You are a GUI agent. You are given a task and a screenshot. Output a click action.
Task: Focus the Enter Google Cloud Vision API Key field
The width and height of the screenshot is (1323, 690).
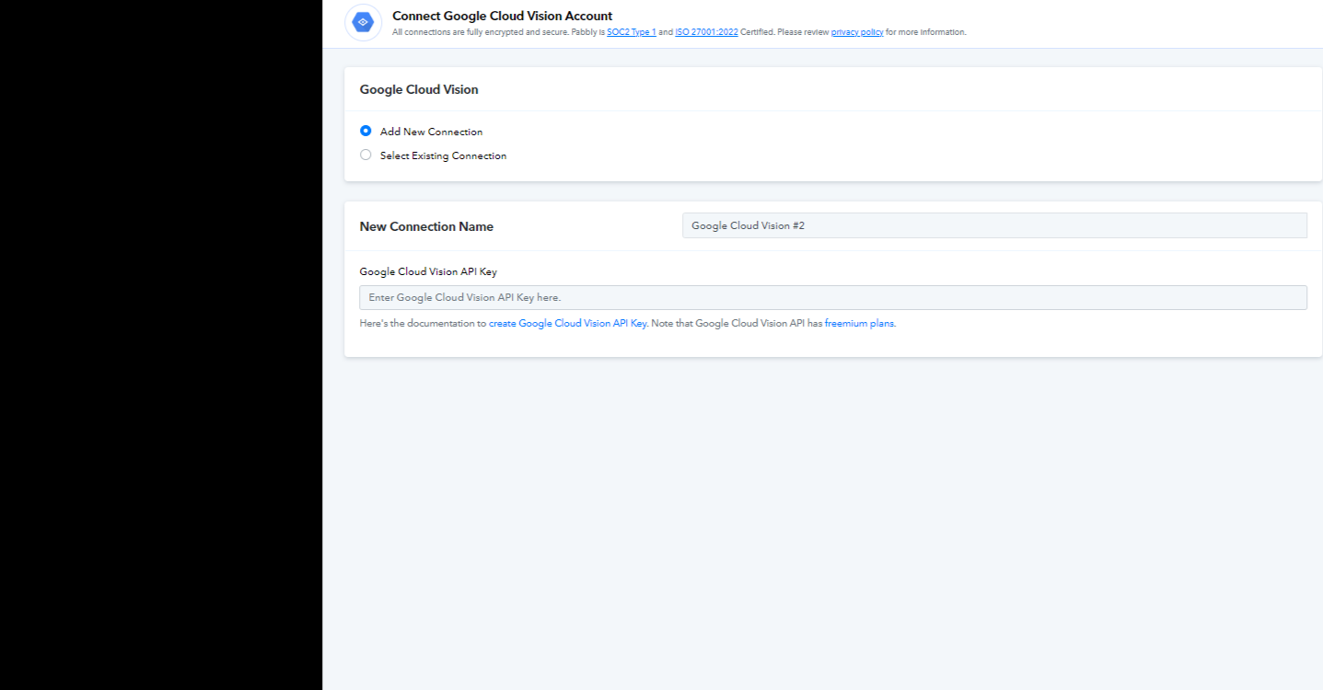click(832, 298)
